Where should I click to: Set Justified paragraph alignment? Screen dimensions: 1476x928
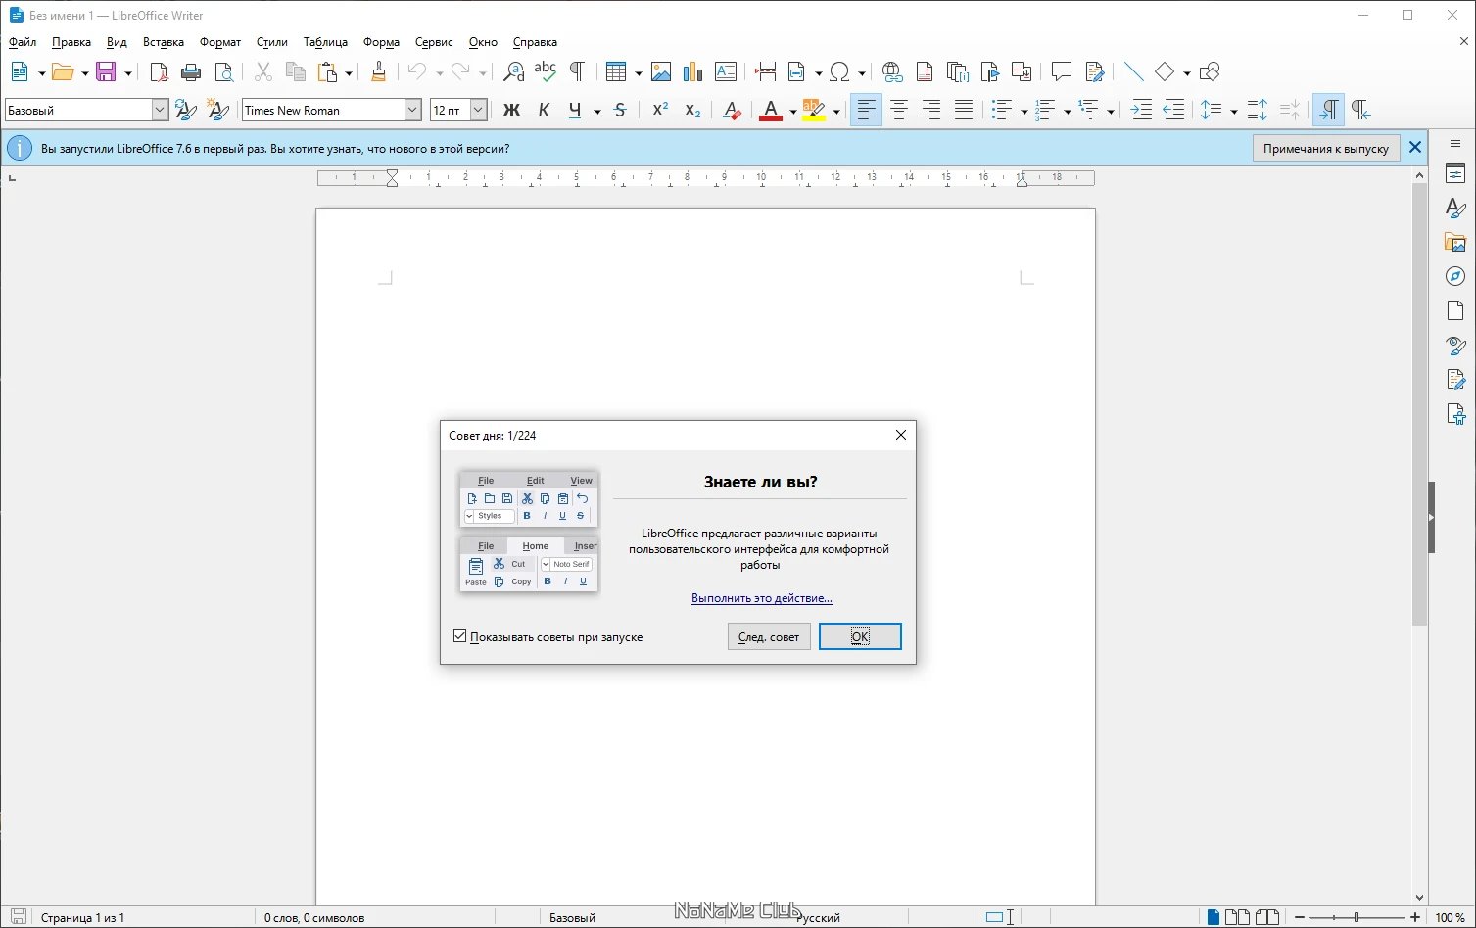coord(964,111)
